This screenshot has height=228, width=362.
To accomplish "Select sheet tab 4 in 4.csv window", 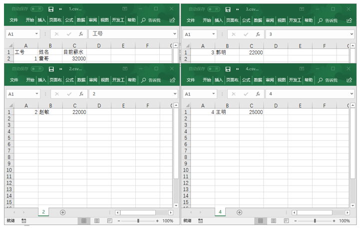I will (x=220, y=212).
